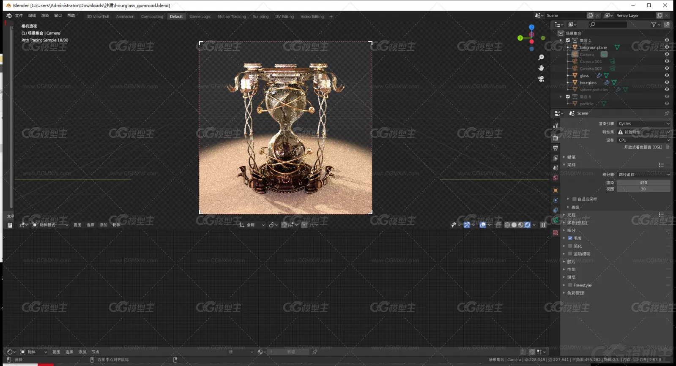The image size is (676, 366).
Task: Enable the 简化 checkbox
Action: (x=570, y=246)
